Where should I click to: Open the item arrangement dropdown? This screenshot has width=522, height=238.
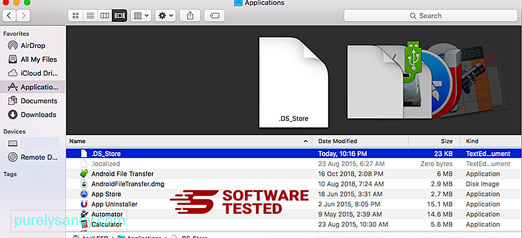[x=141, y=16]
